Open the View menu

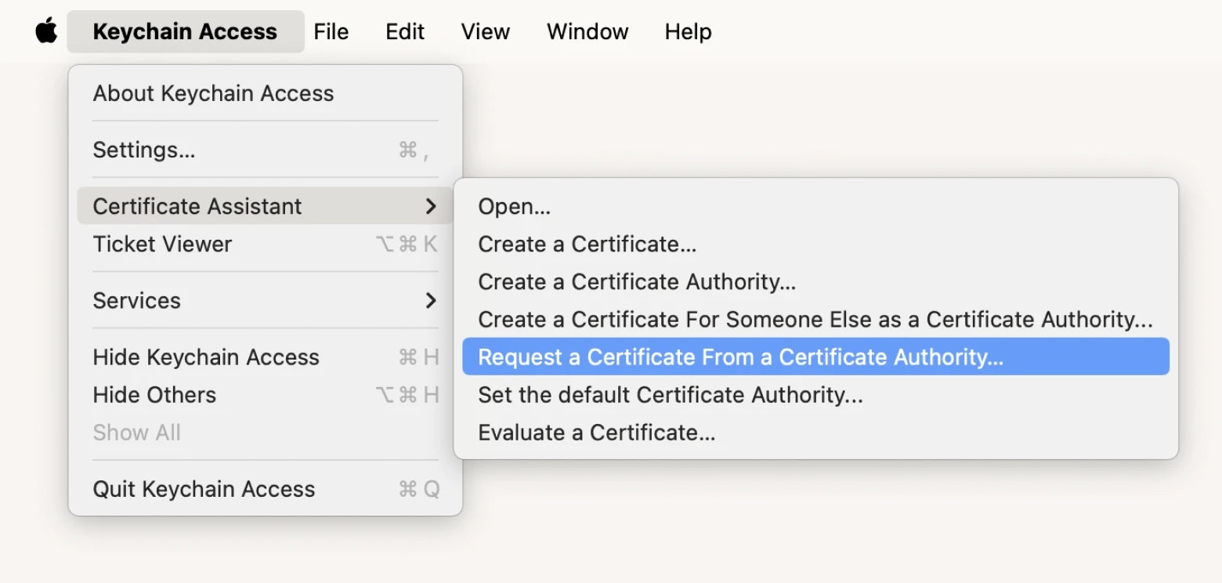click(485, 31)
